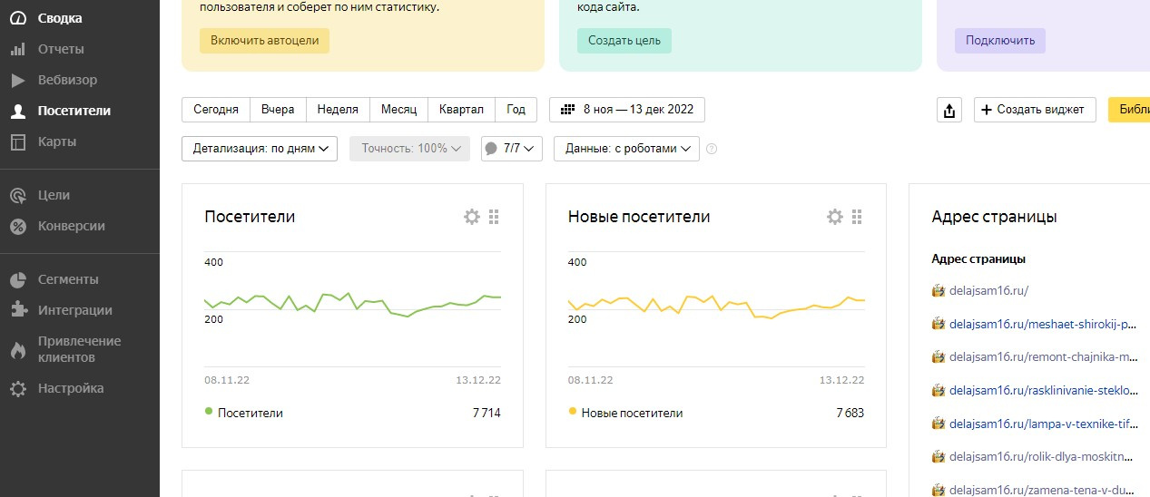Open the delajsam16.ru/ page link
This screenshot has height=497, width=1150.
click(988, 291)
